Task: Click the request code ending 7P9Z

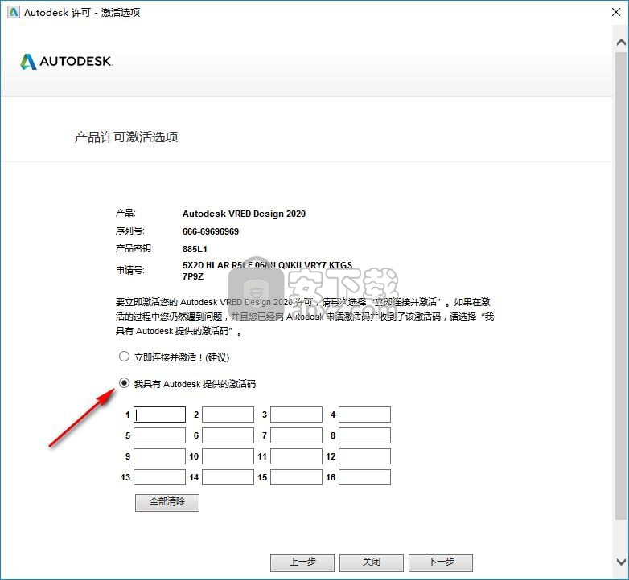Action: (267, 271)
